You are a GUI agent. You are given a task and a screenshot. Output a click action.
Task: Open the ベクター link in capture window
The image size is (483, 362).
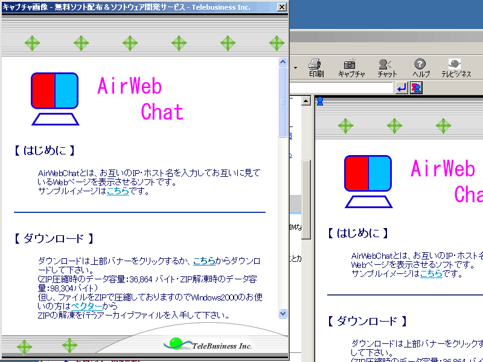point(86,306)
